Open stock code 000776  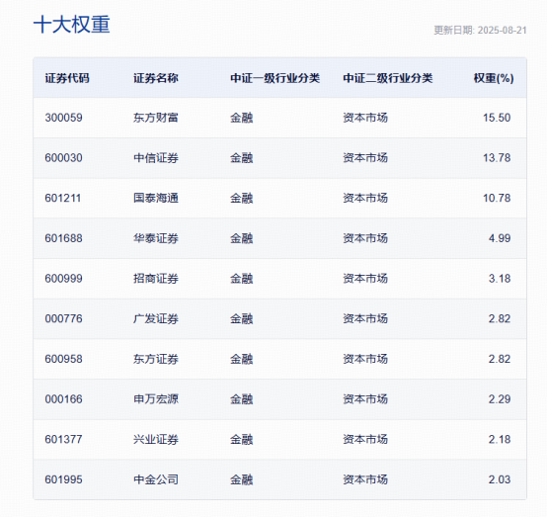pos(63,318)
